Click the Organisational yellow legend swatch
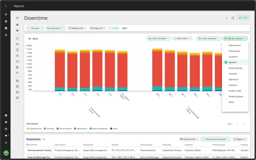 [27, 129]
